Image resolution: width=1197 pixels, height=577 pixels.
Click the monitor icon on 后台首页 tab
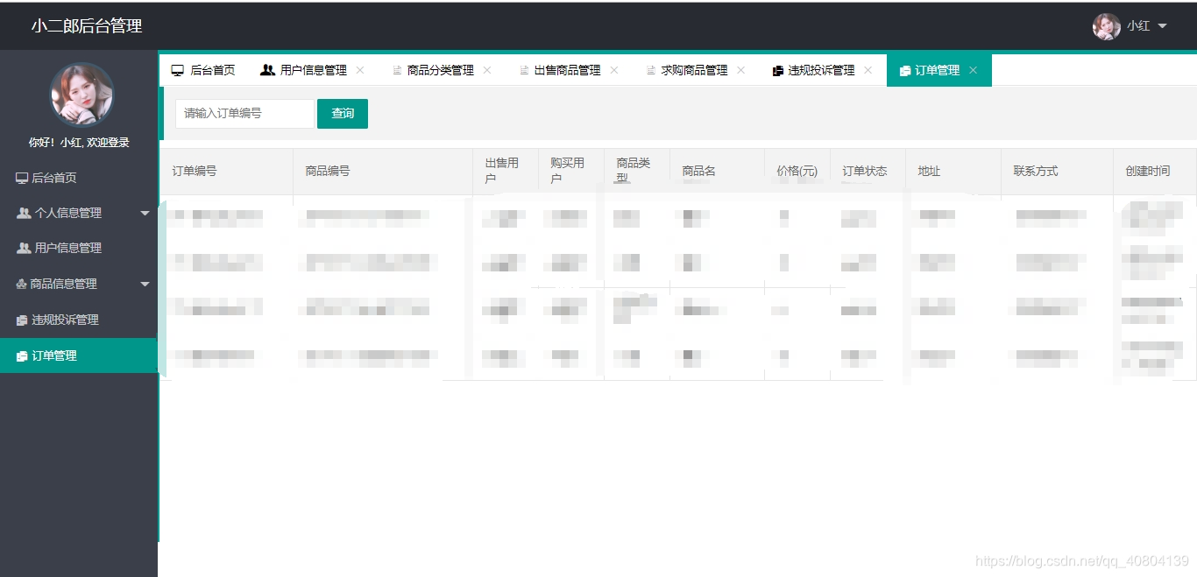(178, 70)
